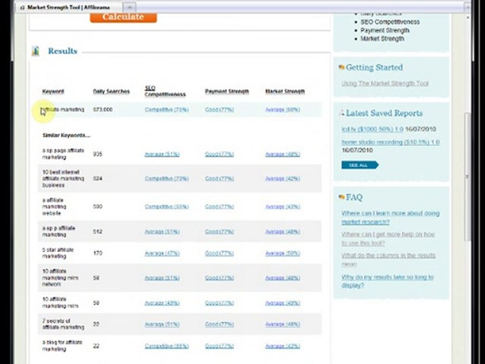Click the Latest Saved Reports heading
485x364 pixels.
[384, 113]
